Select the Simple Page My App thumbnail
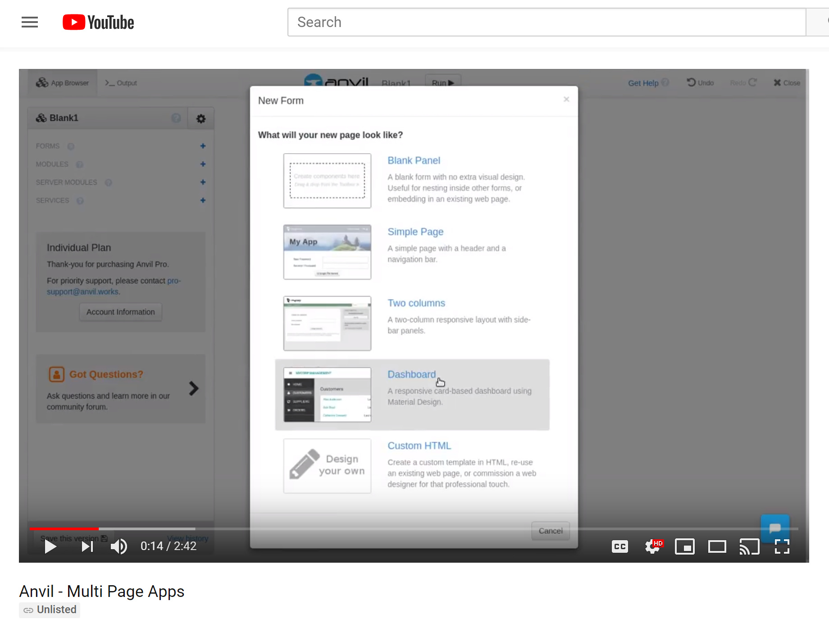 tap(327, 252)
